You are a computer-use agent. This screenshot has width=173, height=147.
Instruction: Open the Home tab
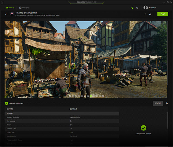pos(10,8)
